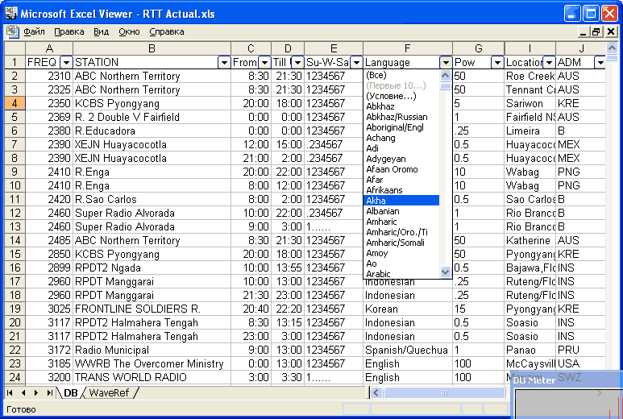Viewport: 623px width, 419px height.
Task: Click previous sheet tab arrow
Action: pyautogui.click(x=23, y=392)
